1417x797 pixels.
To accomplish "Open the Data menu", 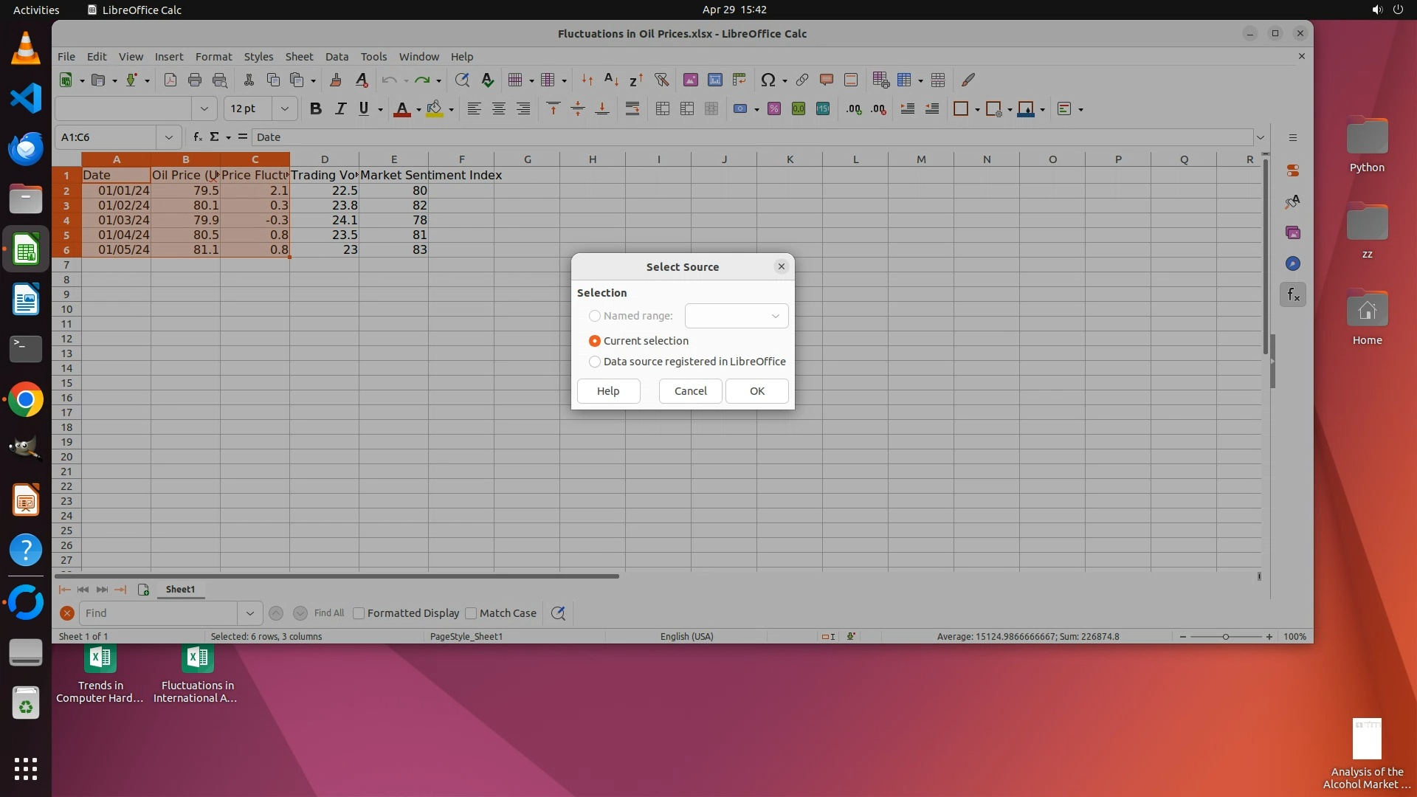I will (337, 57).
